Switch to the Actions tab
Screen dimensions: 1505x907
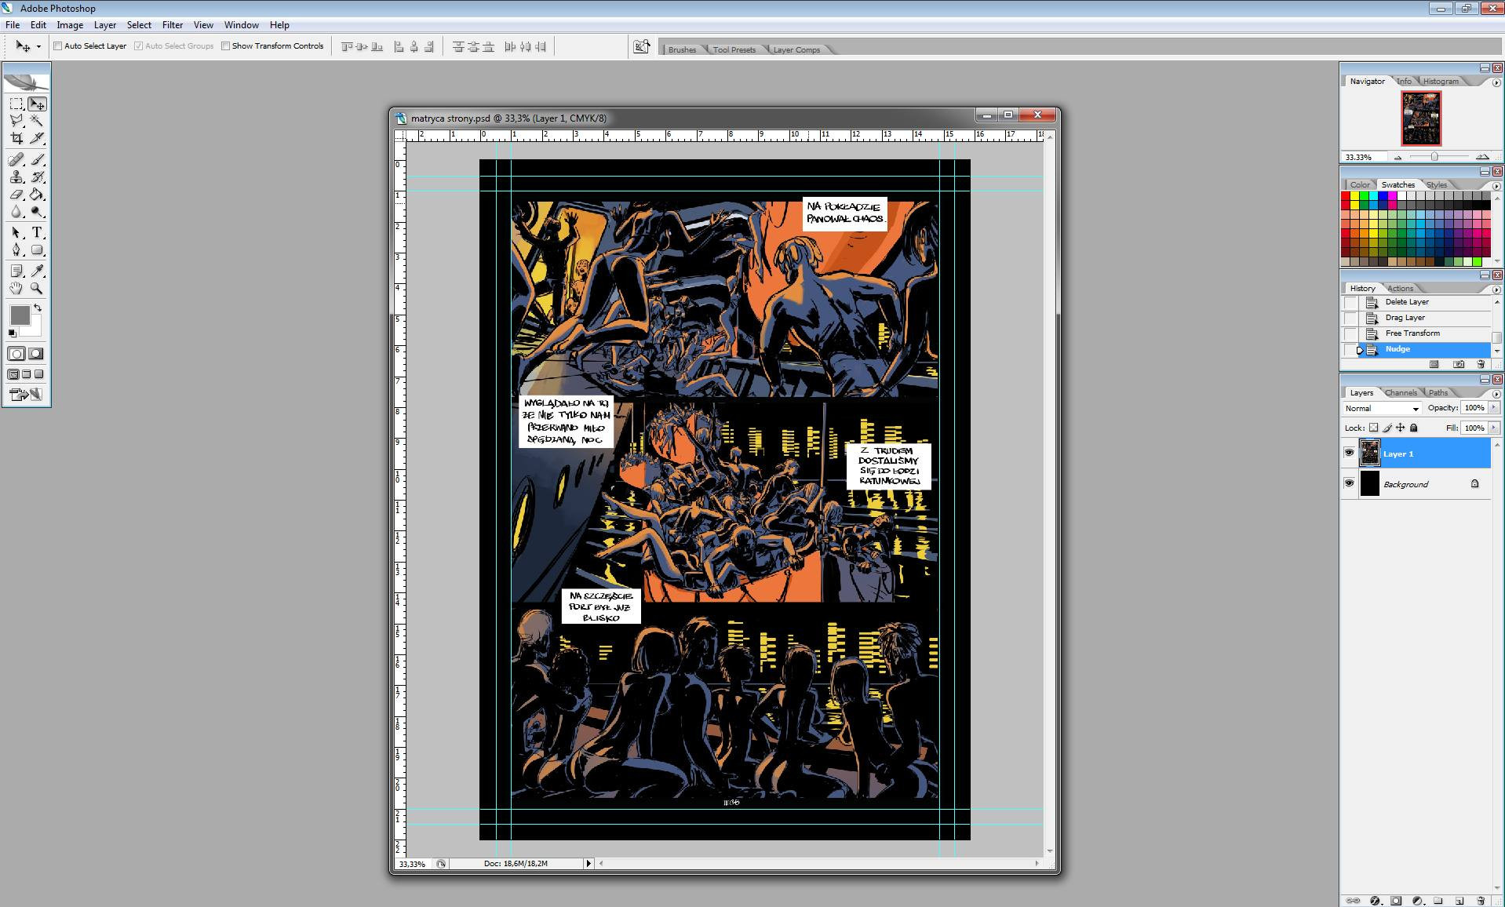click(x=1400, y=288)
